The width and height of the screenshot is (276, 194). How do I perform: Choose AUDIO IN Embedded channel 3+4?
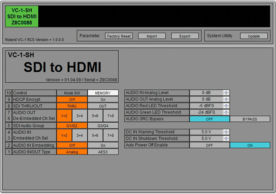point(80,135)
